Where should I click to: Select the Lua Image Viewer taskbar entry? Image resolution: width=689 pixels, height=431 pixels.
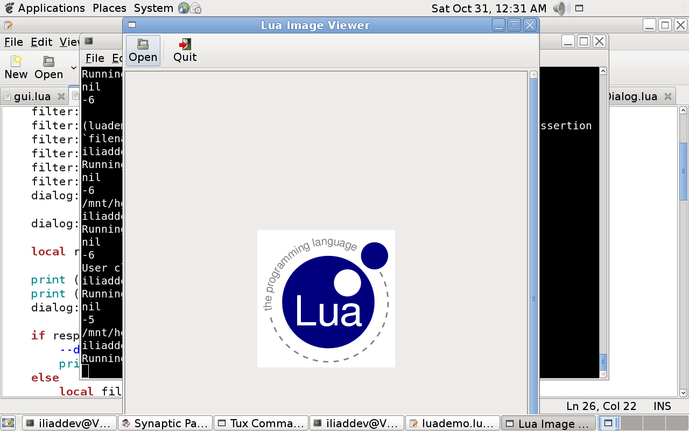click(548, 423)
